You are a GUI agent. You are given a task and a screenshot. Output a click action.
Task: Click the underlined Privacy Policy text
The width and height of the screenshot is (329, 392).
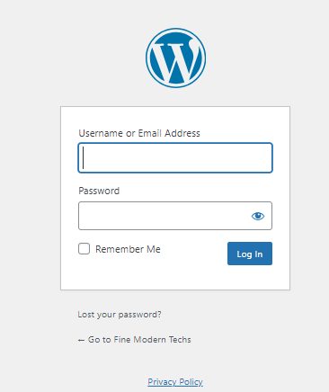tap(175, 382)
